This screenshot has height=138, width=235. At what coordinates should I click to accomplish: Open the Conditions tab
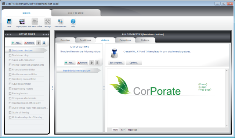(85, 40)
